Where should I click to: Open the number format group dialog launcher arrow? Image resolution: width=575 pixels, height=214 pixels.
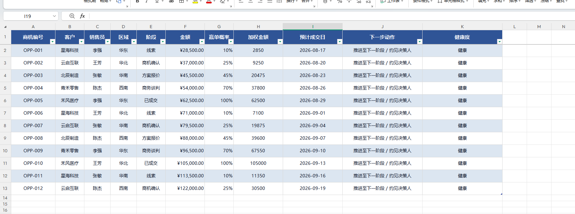[x=372, y=6]
